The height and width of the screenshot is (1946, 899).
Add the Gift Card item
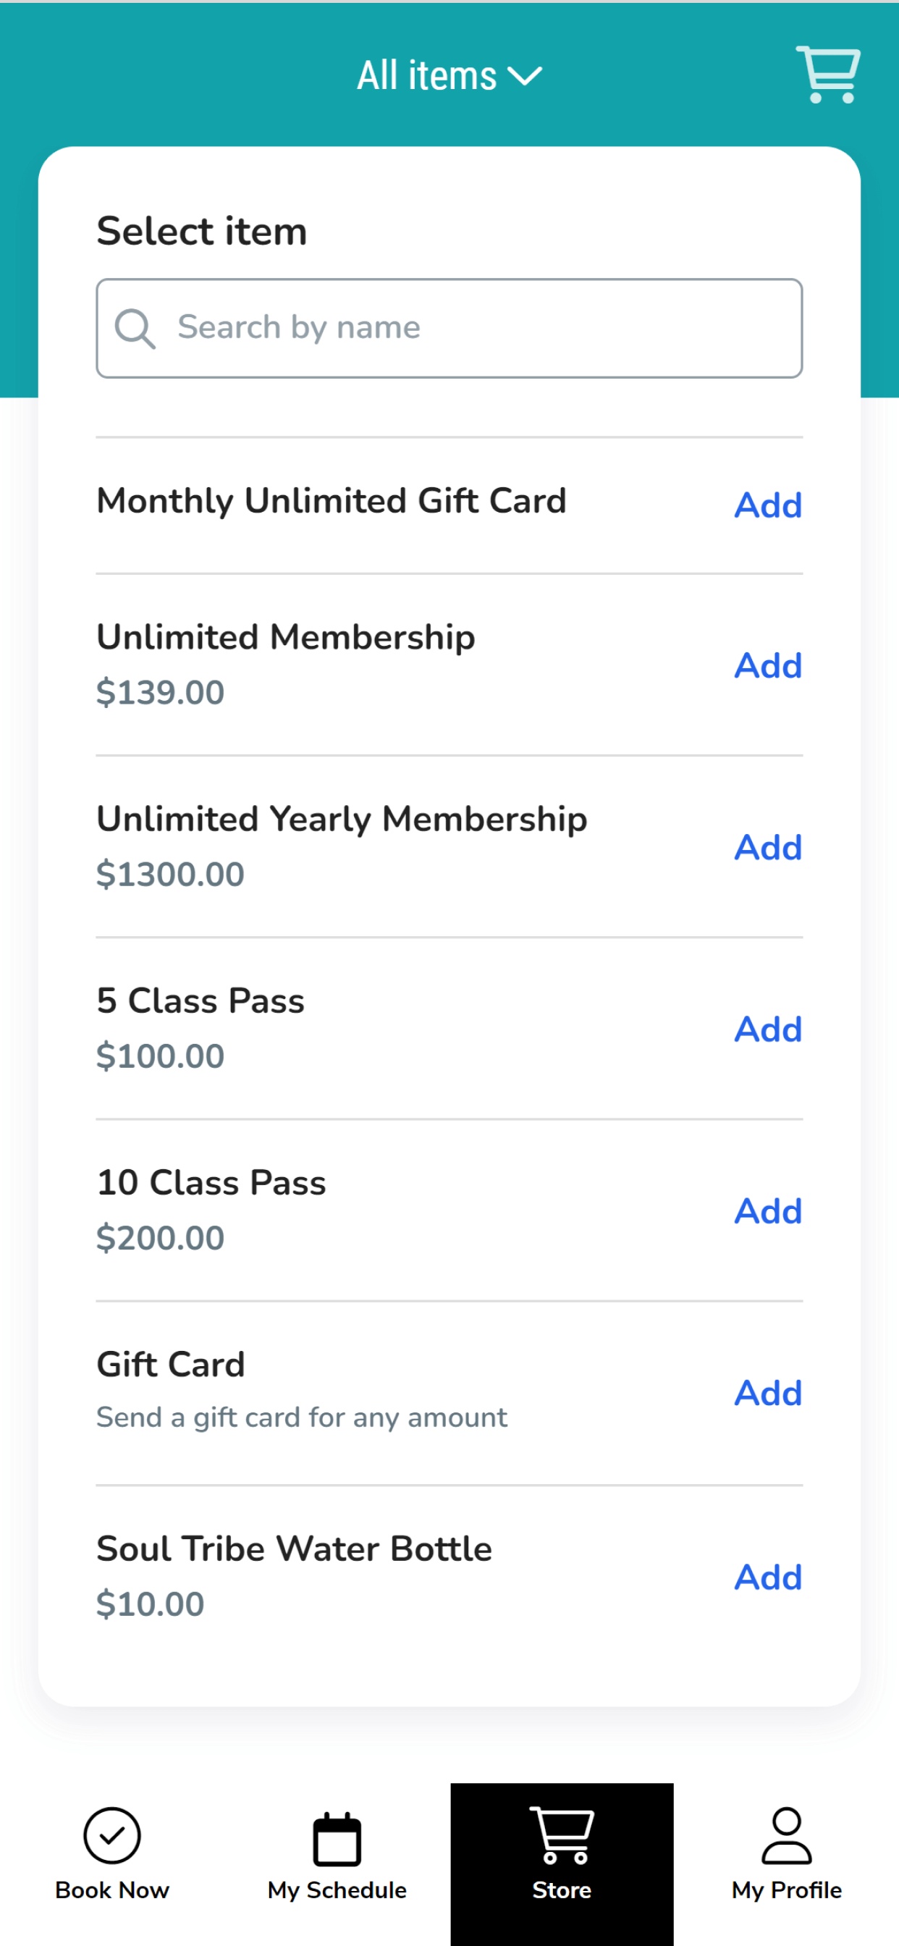click(x=767, y=1393)
